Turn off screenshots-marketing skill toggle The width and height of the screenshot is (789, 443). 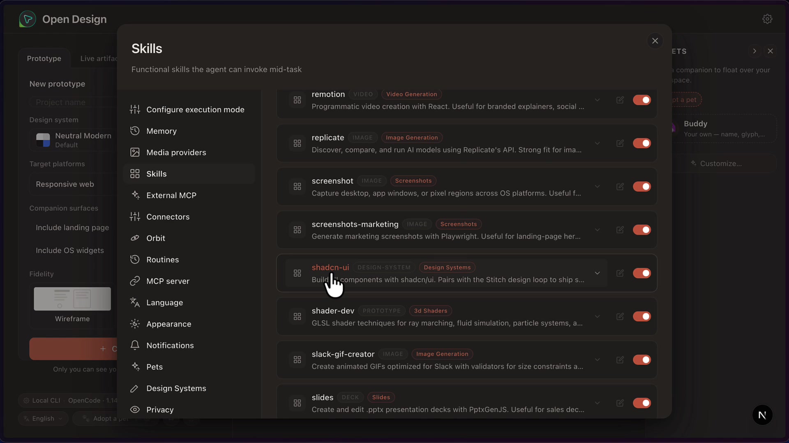[642, 230]
